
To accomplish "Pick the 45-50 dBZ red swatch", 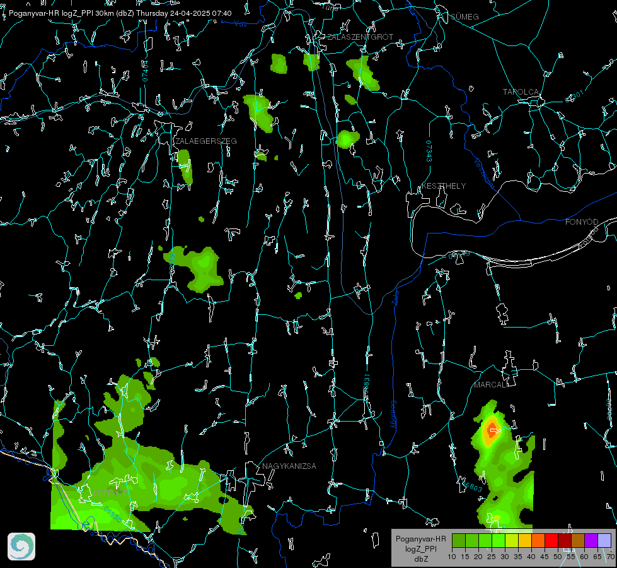I will point(551,540).
